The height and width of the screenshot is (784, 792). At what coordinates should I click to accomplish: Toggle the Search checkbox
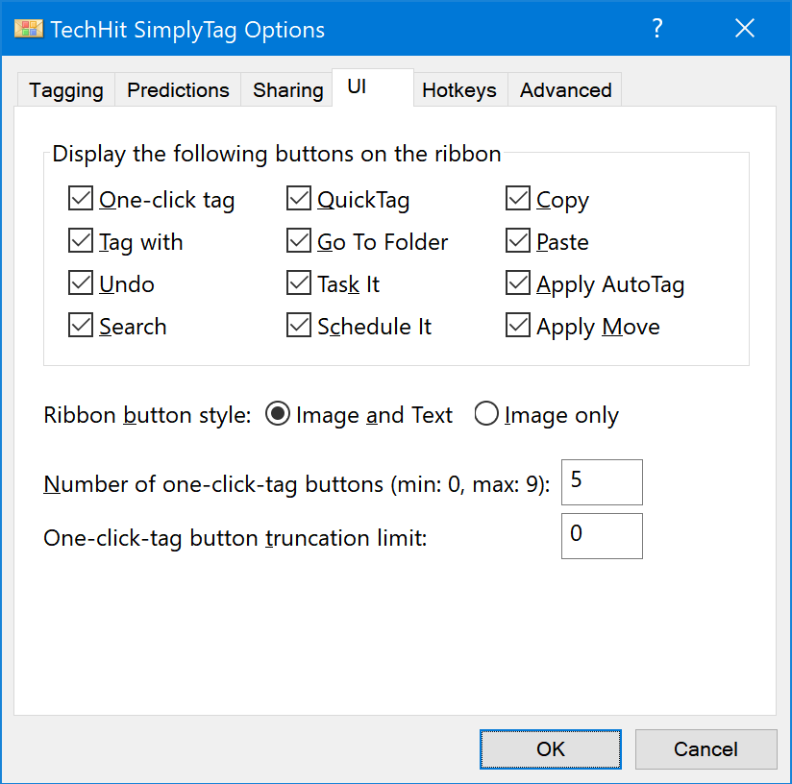(81, 325)
